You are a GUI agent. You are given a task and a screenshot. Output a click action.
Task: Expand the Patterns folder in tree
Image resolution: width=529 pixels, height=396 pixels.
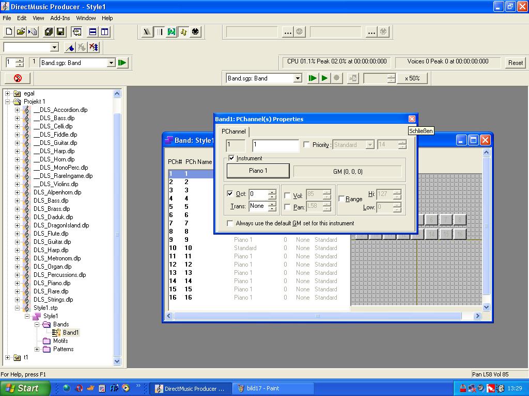point(37,349)
